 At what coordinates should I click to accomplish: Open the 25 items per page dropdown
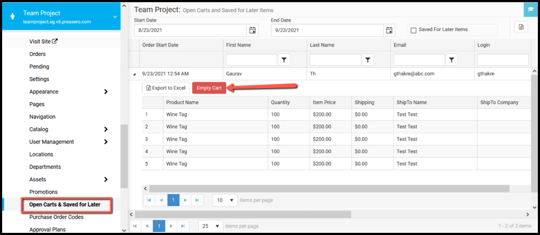tap(211, 226)
